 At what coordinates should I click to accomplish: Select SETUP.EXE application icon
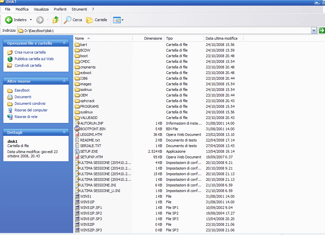pos(77,151)
